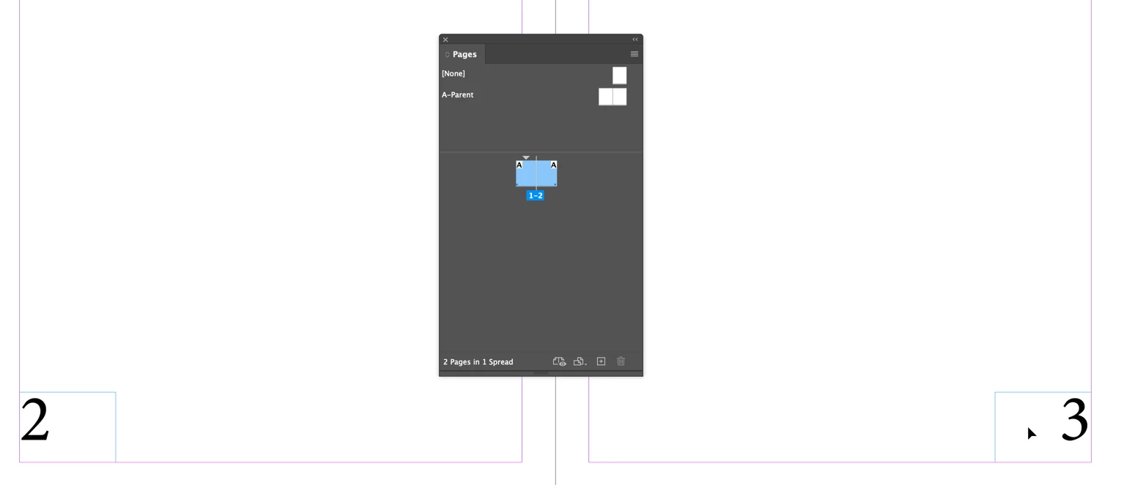Screen dimensions: 1121x485
Task: Click the Create new page icon
Action: pyautogui.click(x=602, y=361)
